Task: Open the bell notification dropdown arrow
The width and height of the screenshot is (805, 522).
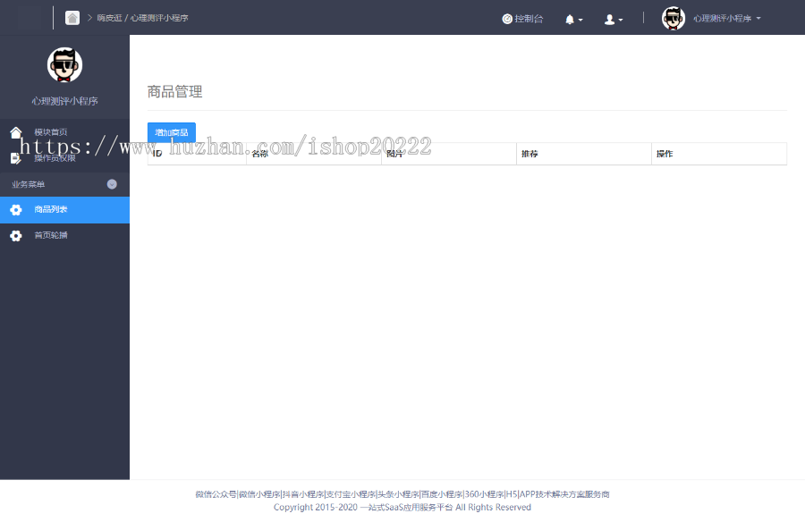Action: click(579, 19)
